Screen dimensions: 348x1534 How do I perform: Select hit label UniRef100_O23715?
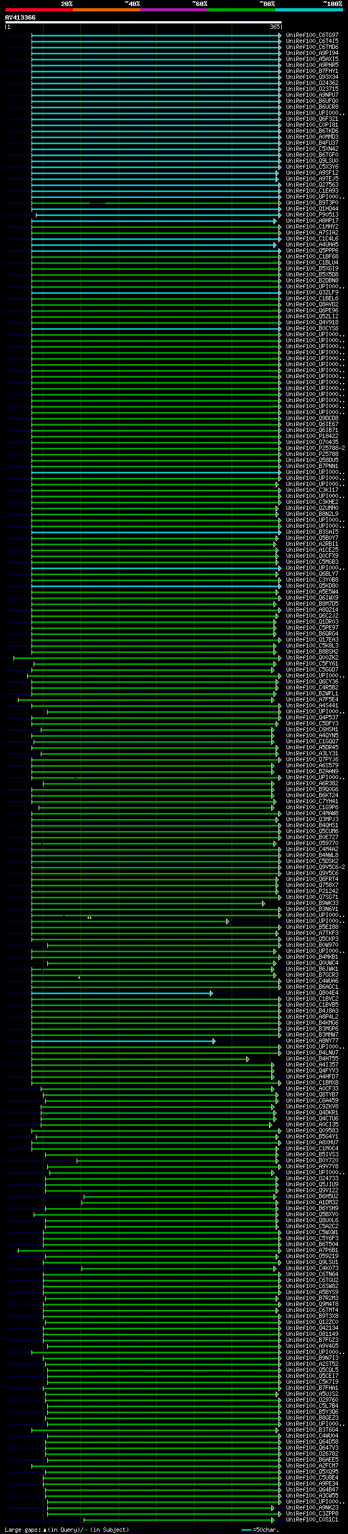[x=312, y=89]
